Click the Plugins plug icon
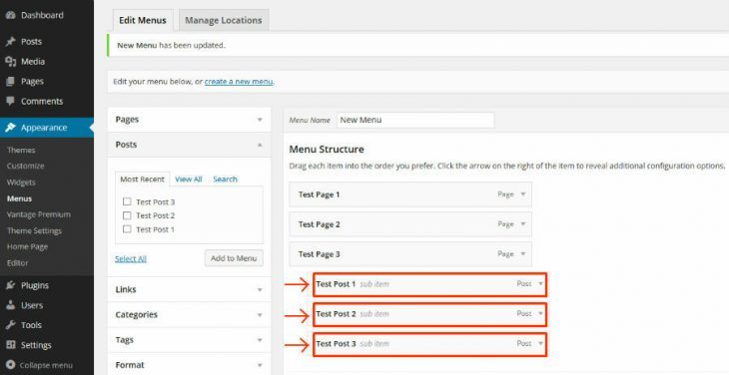This screenshot has height=375, width=729. click(10, 285)
